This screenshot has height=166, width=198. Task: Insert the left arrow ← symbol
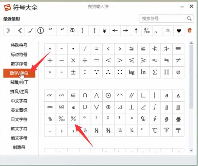pos(115,30)
